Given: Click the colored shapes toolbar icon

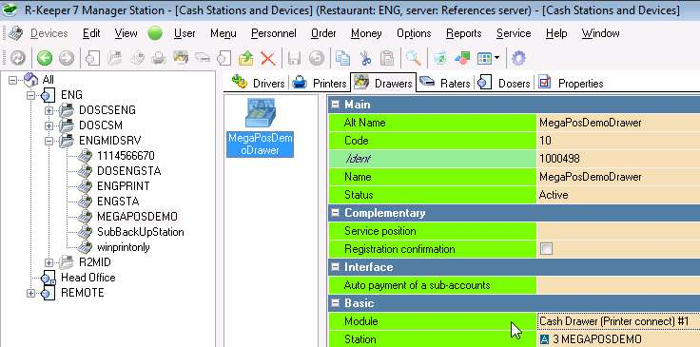Looking at the screenshot, I should tap(462, 58).
